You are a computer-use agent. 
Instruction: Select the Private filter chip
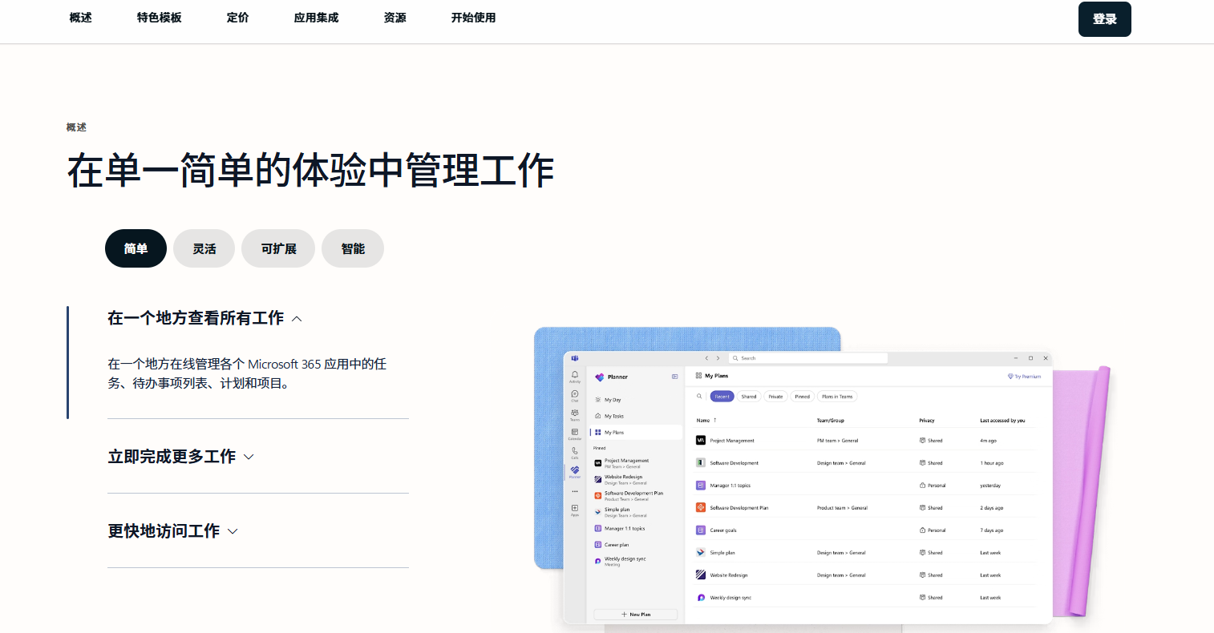click(775, 397)
